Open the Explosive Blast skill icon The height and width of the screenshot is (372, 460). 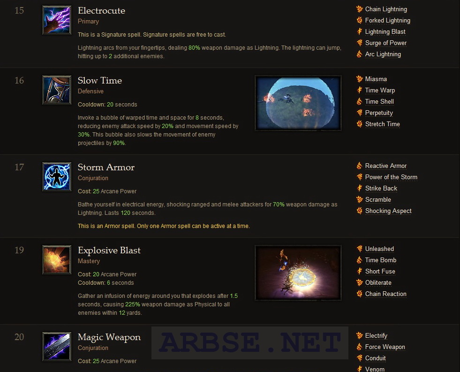pos(57,259)
